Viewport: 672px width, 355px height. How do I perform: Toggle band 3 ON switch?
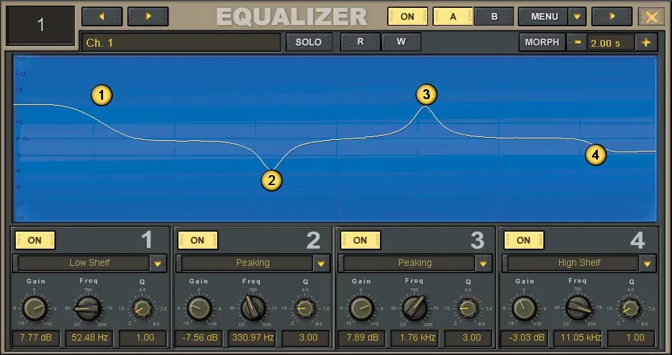[x=360, y=240]
